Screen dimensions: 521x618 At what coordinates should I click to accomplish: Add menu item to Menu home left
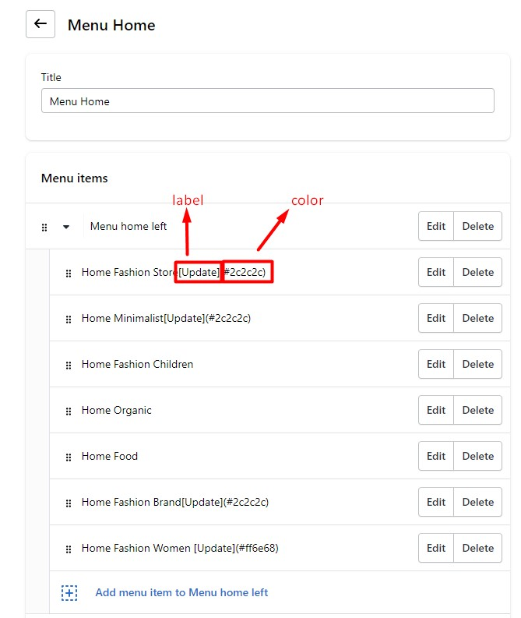coord(181,592)
